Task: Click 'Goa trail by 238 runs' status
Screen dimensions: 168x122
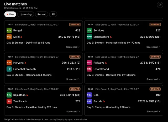Action: [x=118, y=107]
